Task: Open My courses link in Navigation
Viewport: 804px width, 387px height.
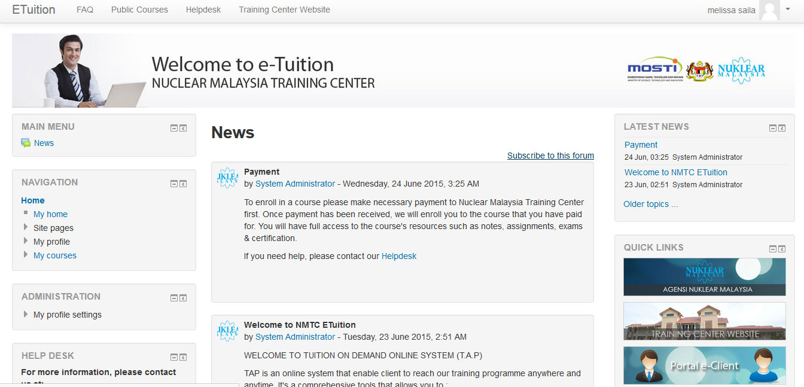Action: tap(55, 255)
